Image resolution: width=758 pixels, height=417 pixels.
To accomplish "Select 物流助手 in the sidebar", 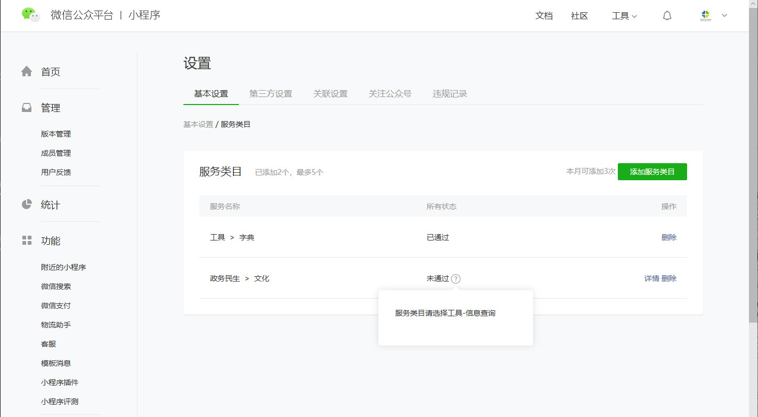I will point(56,325).
